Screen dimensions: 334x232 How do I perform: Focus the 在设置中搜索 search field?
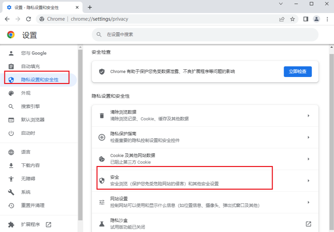[x=205, y=35]
